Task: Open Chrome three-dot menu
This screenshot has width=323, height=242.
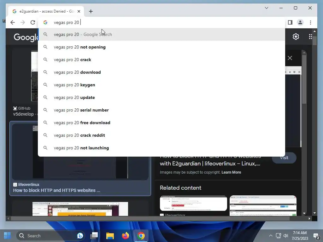Action: pos(310,22)
